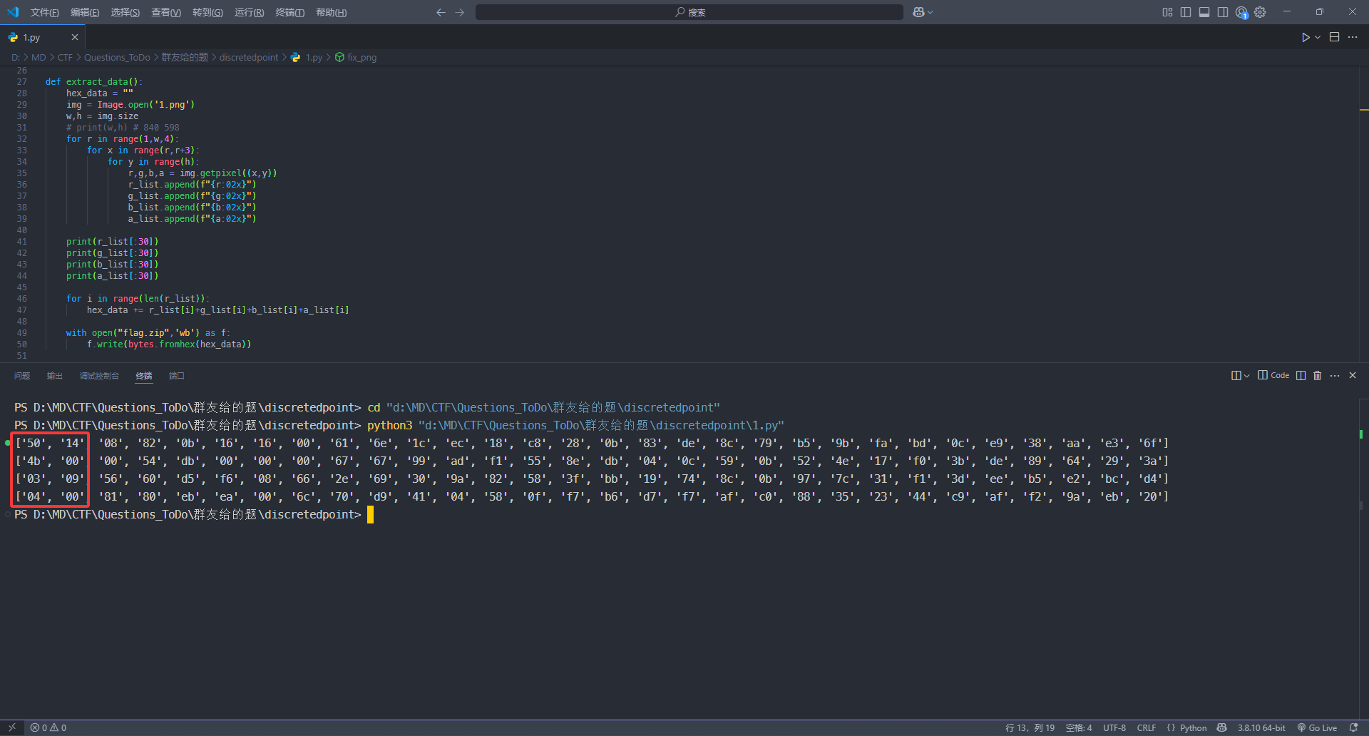This screenshot has width=1369, height=736.
Task: Open the 文件(F) menu
Action: click(45, 12)
